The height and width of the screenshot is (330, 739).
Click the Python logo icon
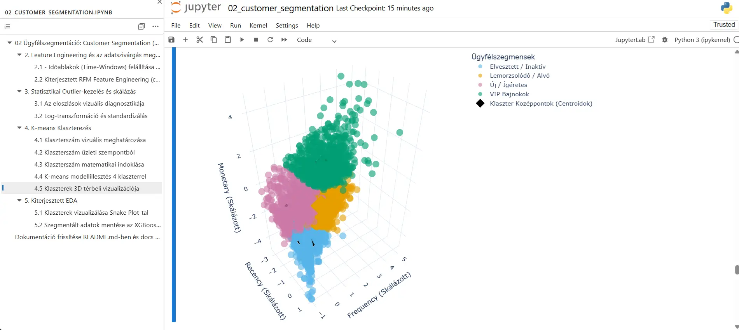pos(726,8)
